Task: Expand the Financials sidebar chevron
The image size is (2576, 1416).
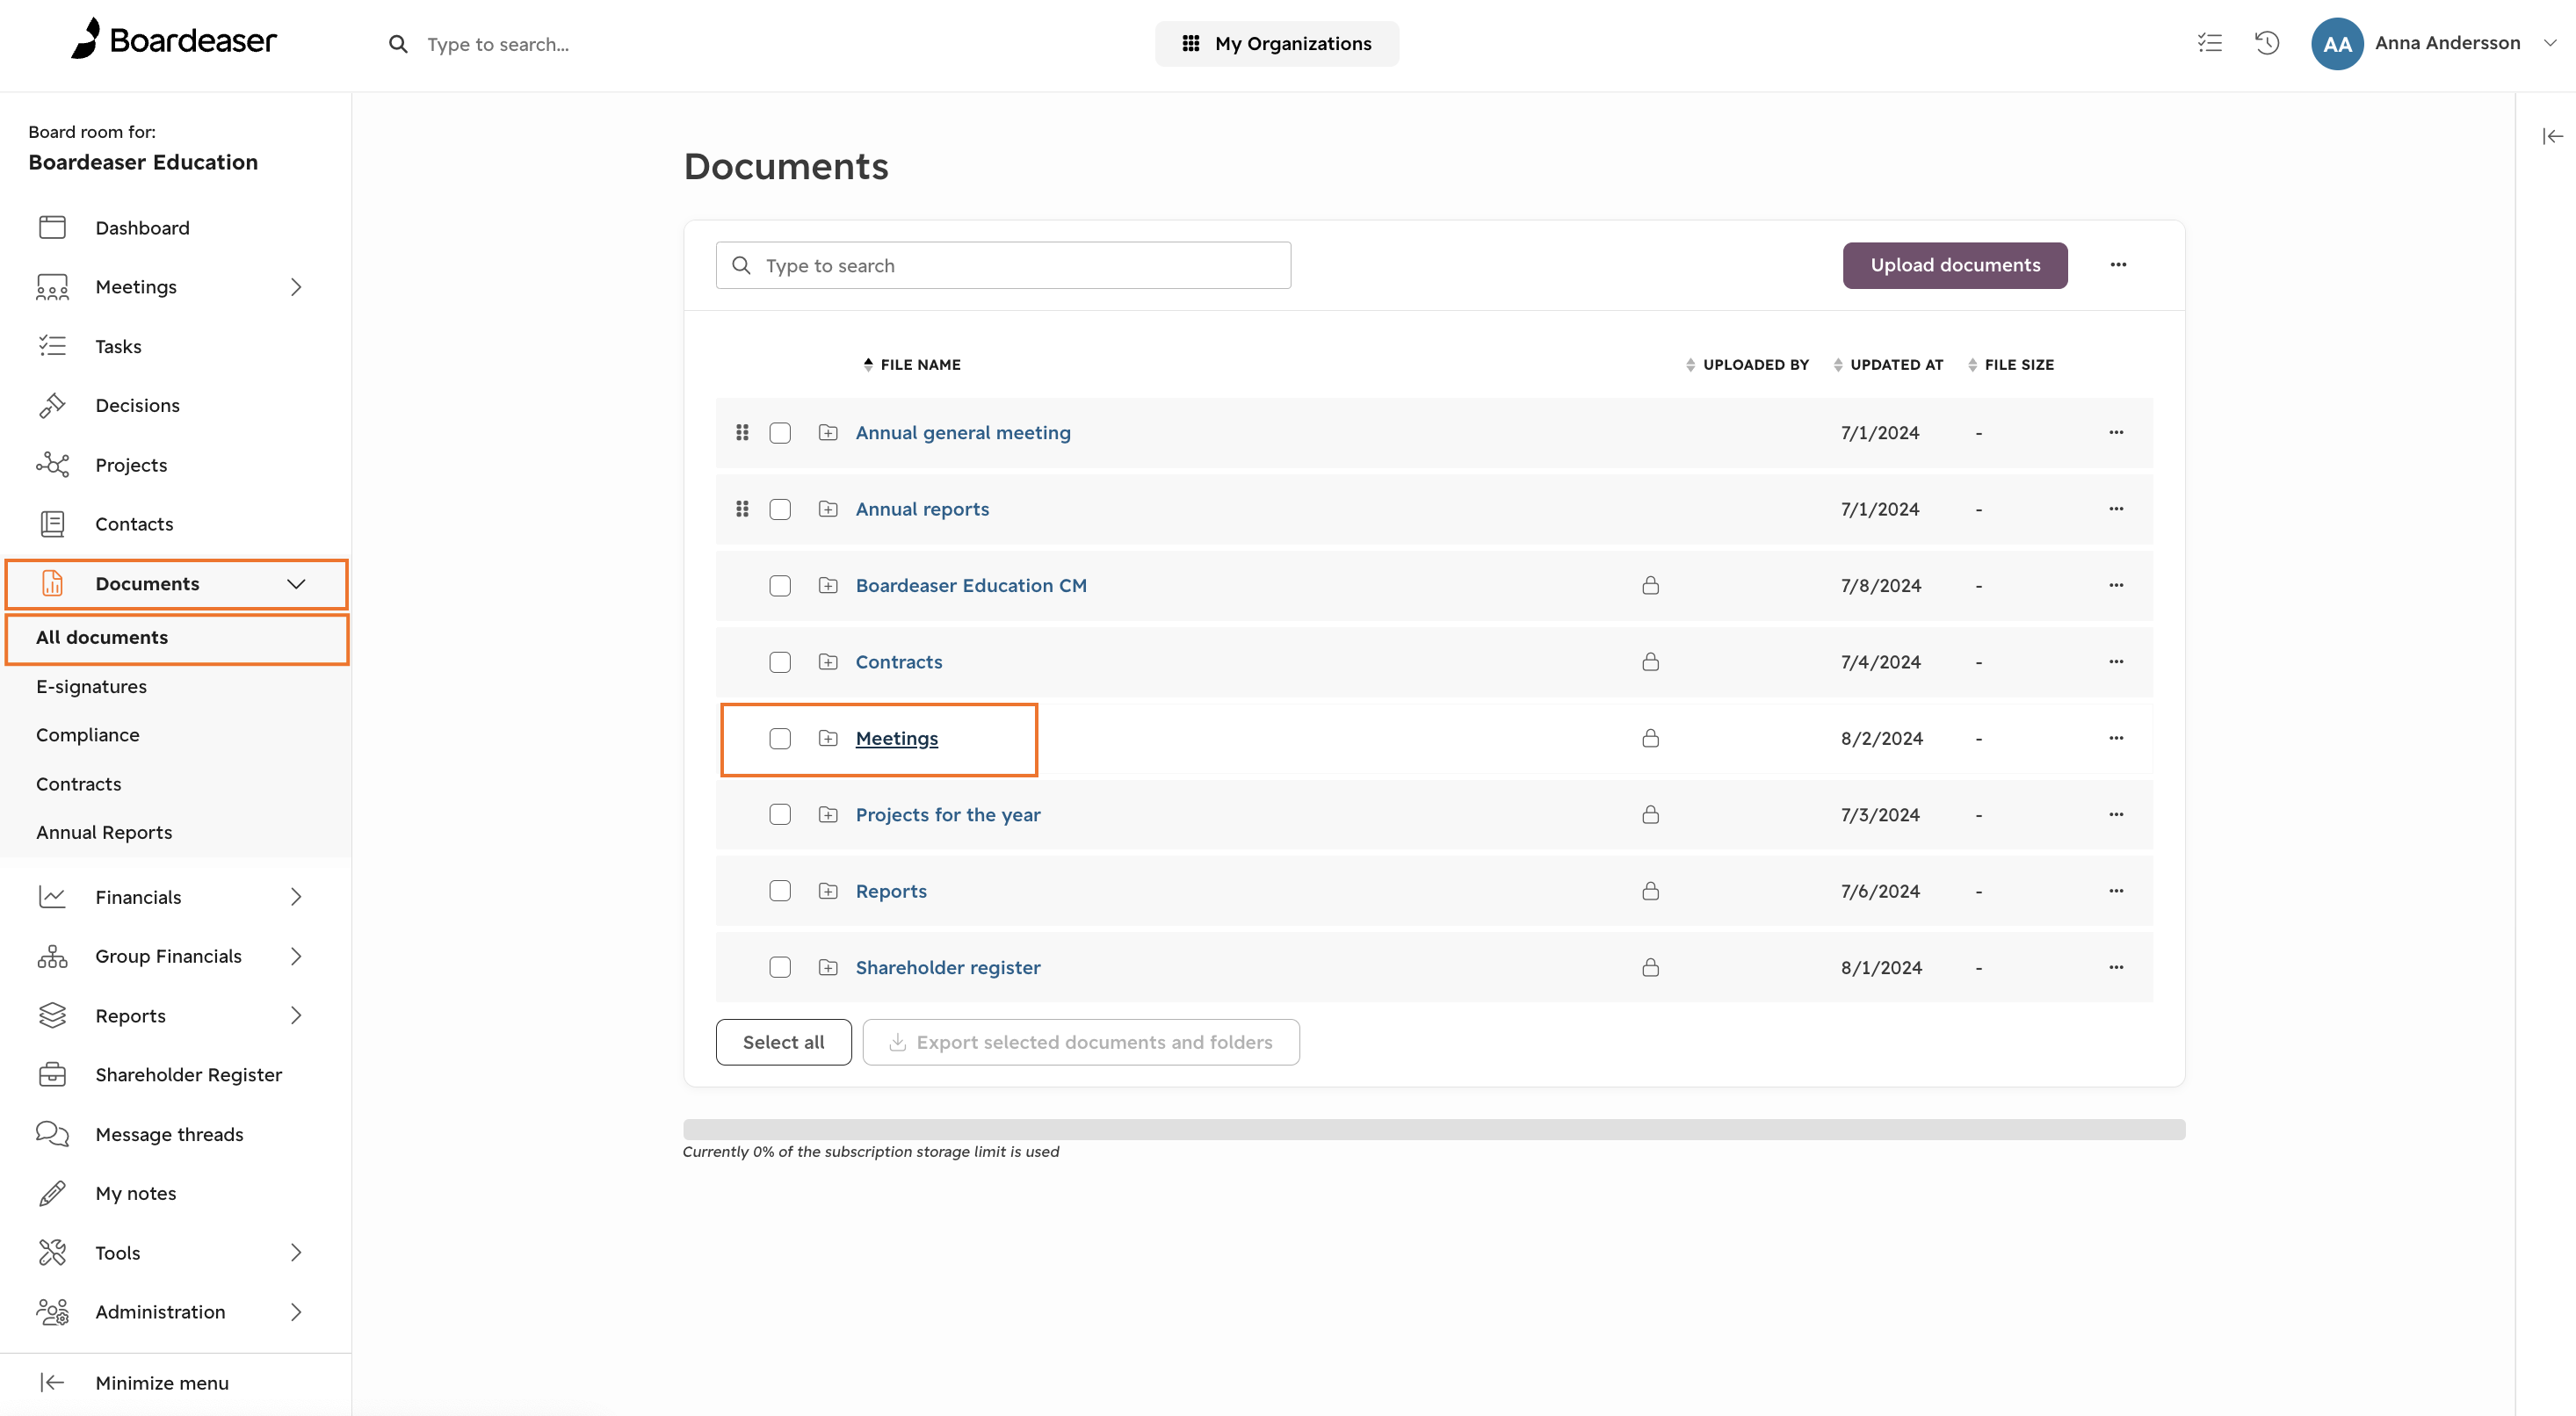Action: pos(296,897)
